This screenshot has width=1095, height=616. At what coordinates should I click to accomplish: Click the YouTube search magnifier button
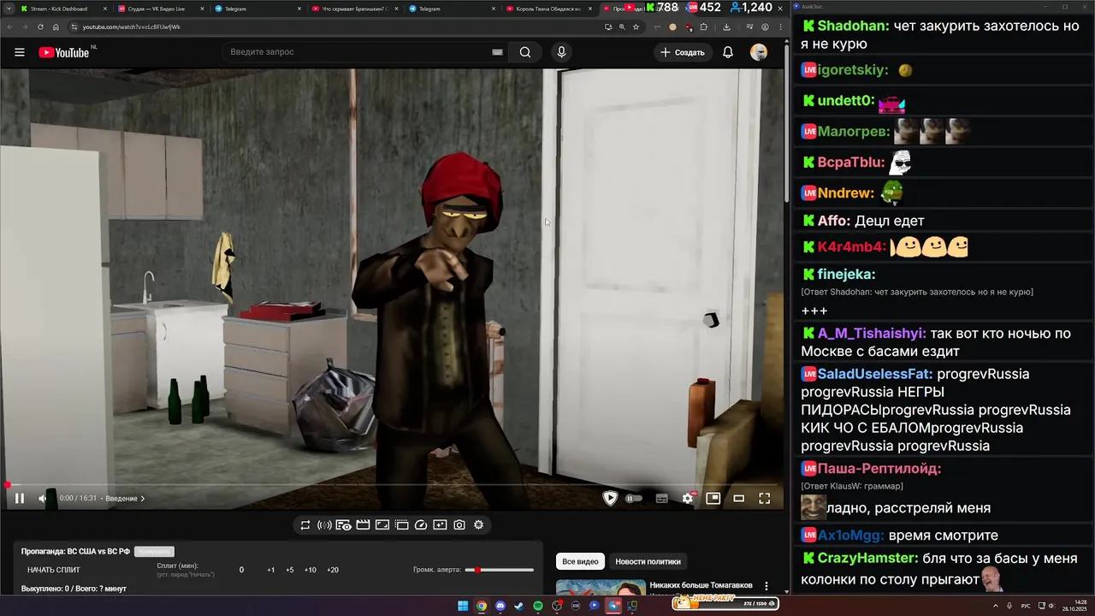525,52
